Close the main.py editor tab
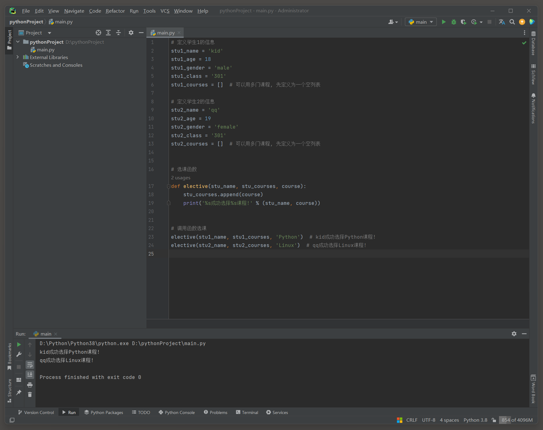Screen dimensions: 543x430 pyautogui.click(x=179, y=33)
